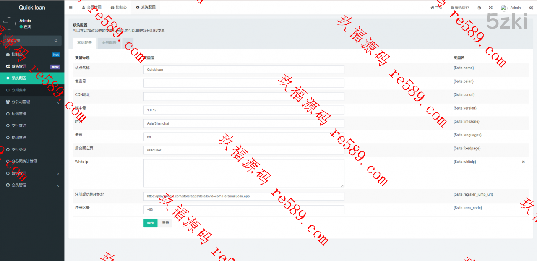The width and height of the screenshot is (537, 261).
Task: Click the fullscreen expand icon in top bar
Action: pos(490,8)
